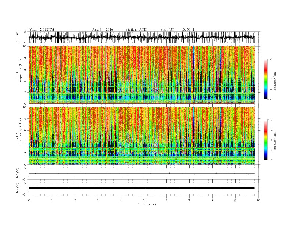Click time axis tick label "9"
291x225 pixels.
(235, 200)
